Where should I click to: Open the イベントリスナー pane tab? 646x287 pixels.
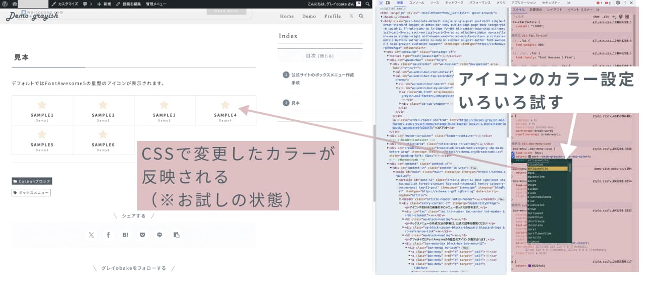580,10
